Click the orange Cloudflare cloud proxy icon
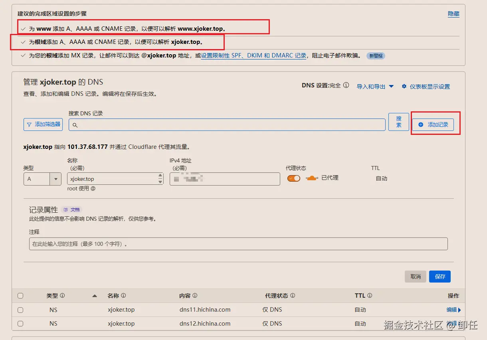This screenshot has height=340, width=487. [312, 178]
